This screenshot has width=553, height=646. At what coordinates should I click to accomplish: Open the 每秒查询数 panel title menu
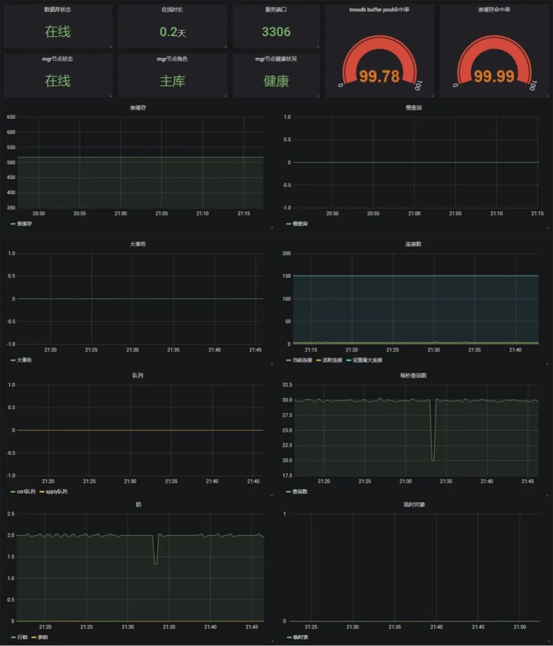tap(413, 375)
